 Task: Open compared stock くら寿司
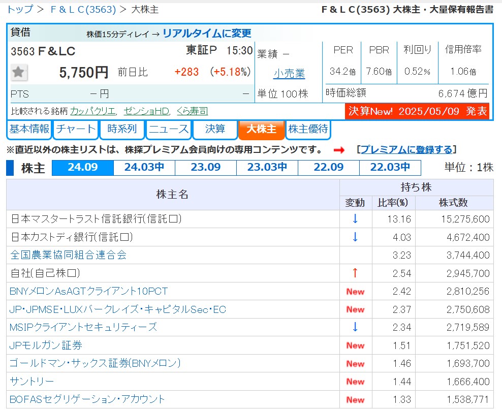193,111
